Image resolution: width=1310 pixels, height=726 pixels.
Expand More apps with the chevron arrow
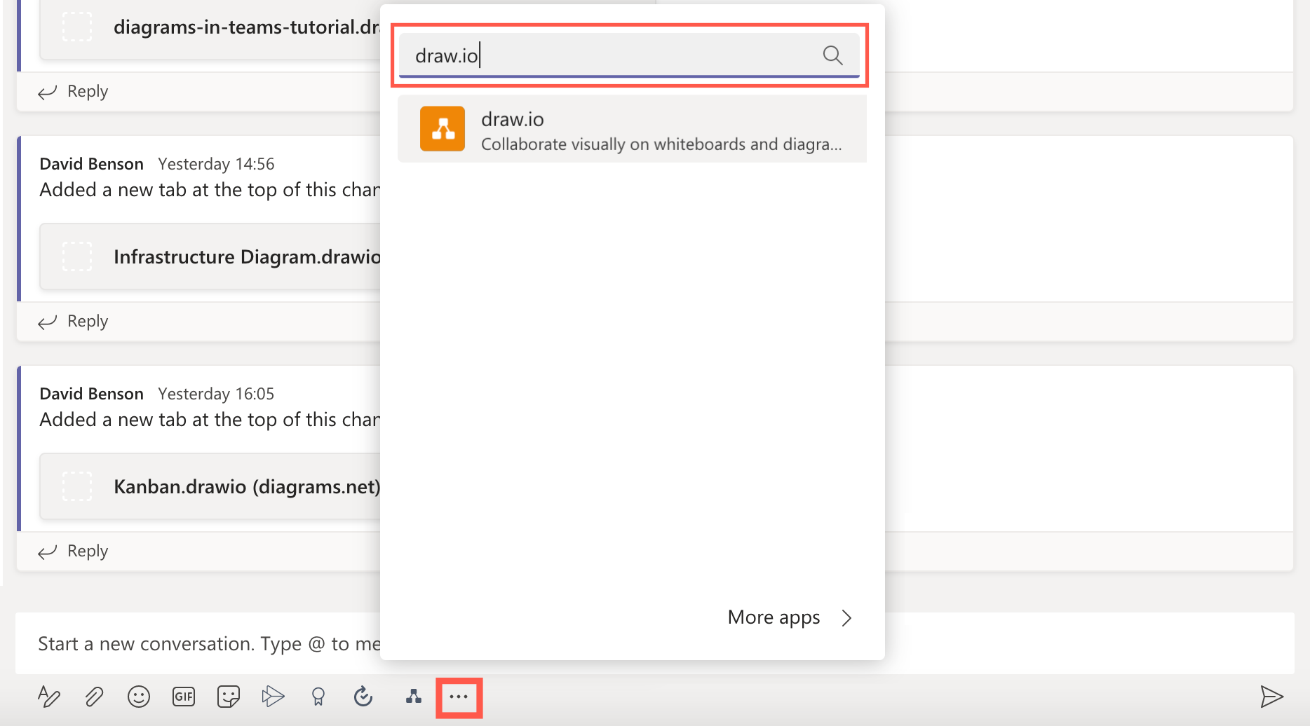847,617
